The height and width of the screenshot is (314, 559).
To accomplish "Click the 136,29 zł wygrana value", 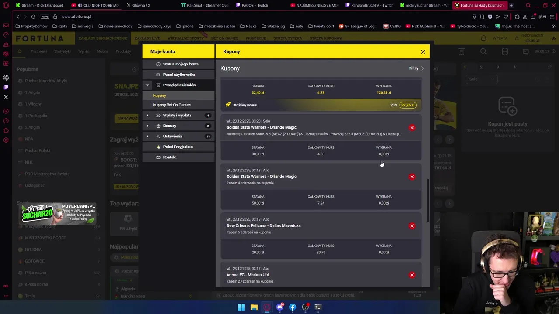I will point(384,93).
